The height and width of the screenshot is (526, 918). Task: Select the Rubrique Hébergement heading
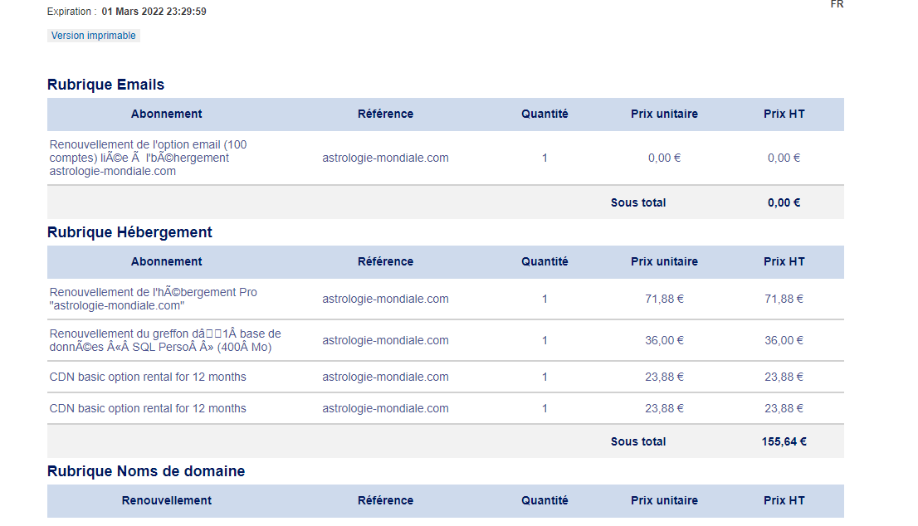129,232
